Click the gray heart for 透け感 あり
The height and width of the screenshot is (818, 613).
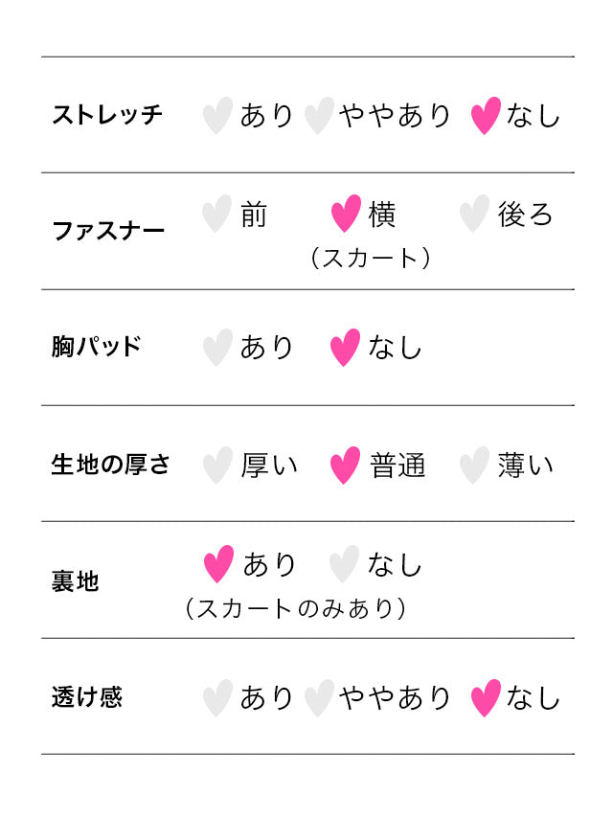[217, 698]
